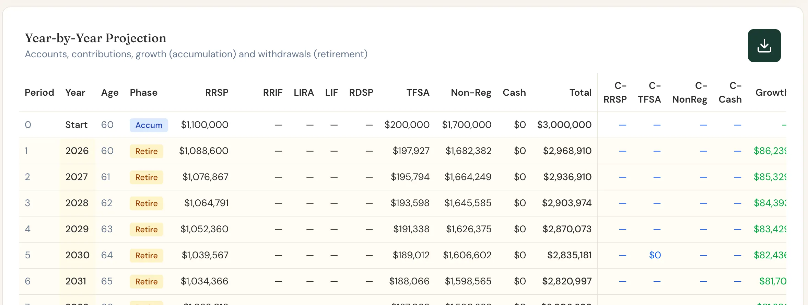808x305 pixels.
Task: Click the Year-by-Year Projection heading
Action: coord(95,38)
